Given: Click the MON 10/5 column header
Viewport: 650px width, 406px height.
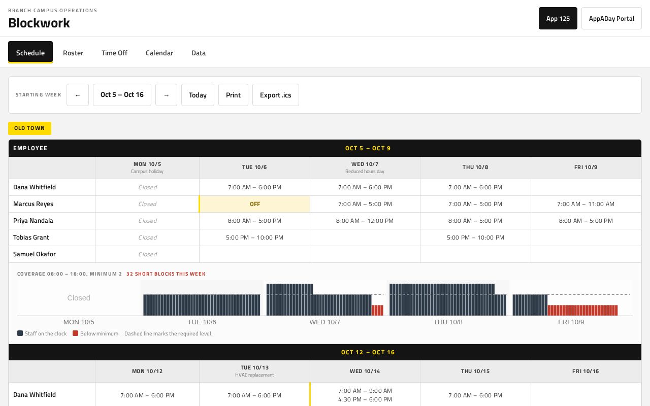Looking at the screenshot, I should (x=147, y=167).
